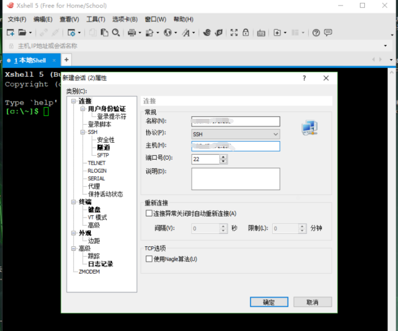Click the file transfer toolbar icon

pyautogui.click(x=150, y=33)
